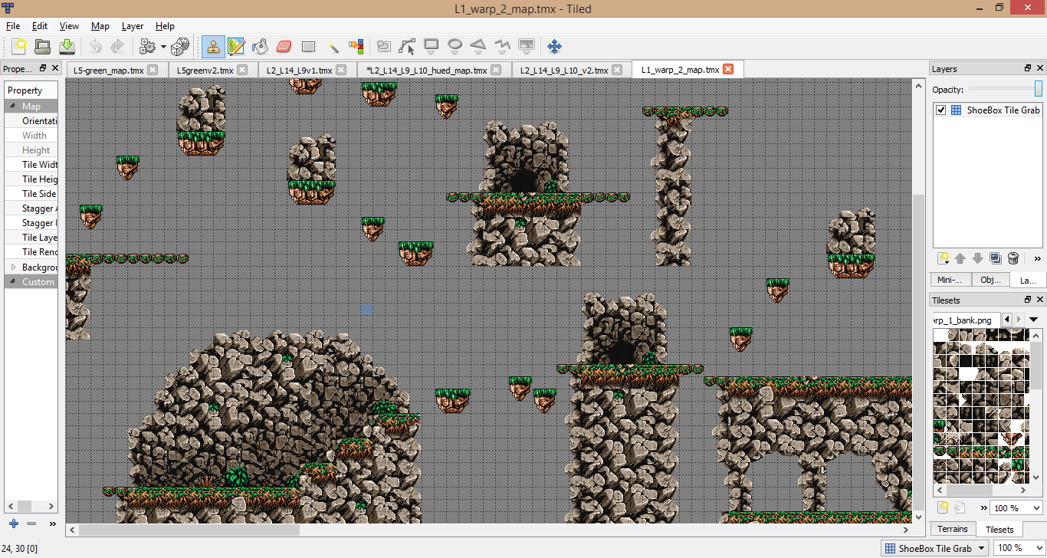1047x558 pixels.
Task: Select the Stamp Brush tool
Action: pyautogui.click(x=213, y=47)
